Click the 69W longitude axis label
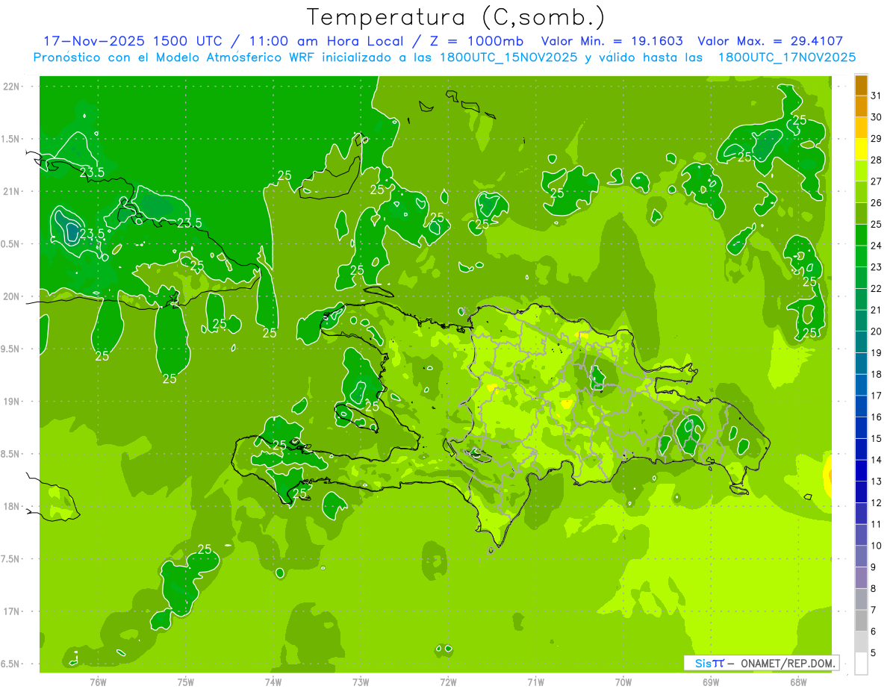 click(x=711, y=681)
